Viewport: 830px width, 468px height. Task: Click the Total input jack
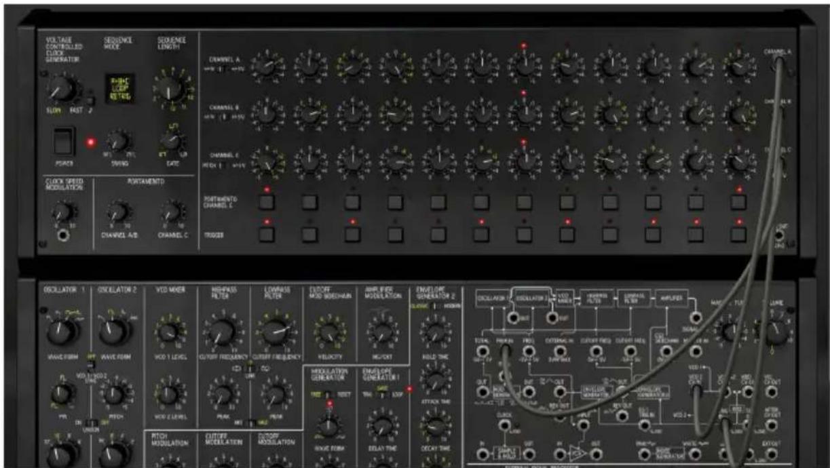(x=484, y=351)
